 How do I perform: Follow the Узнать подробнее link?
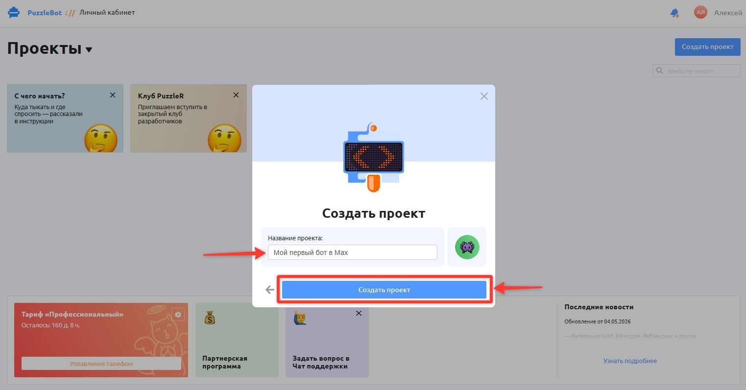coord(630,361)
